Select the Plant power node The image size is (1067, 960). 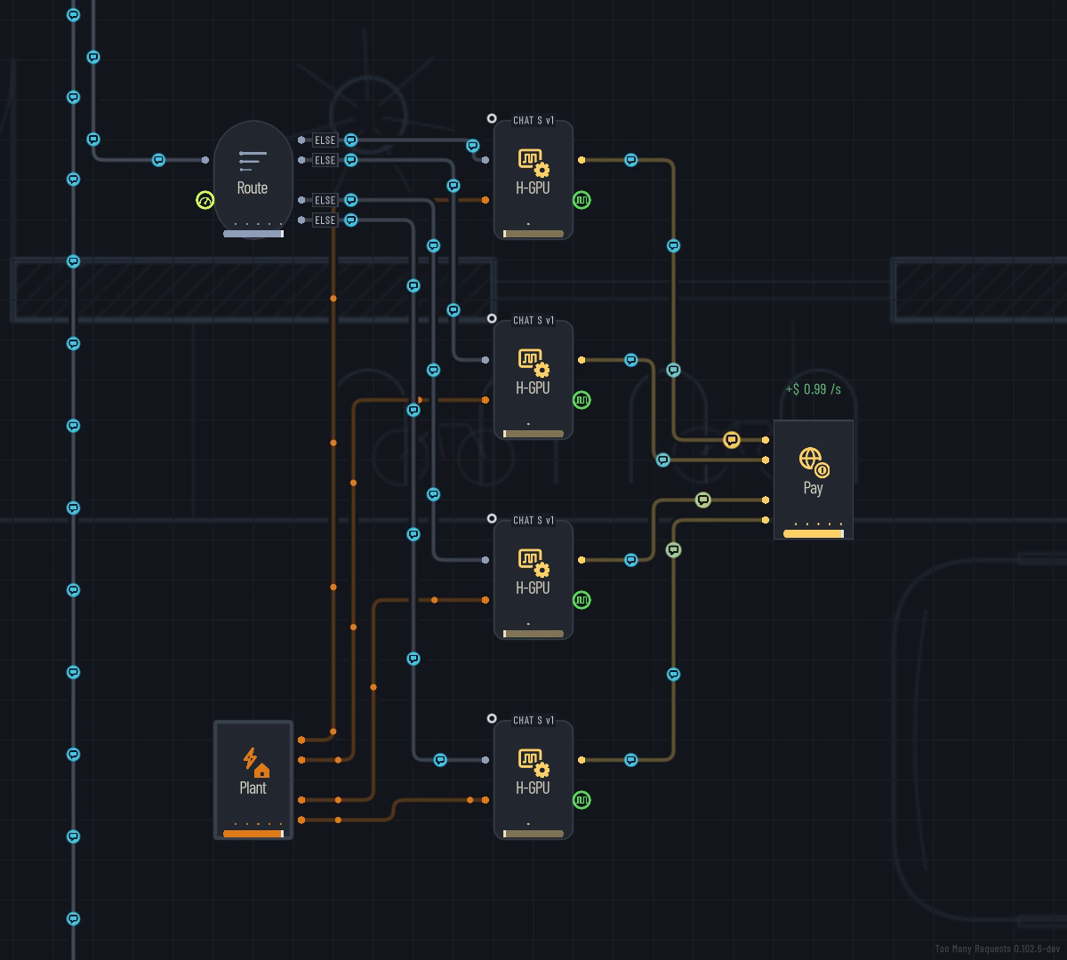[x=253, y=780]
